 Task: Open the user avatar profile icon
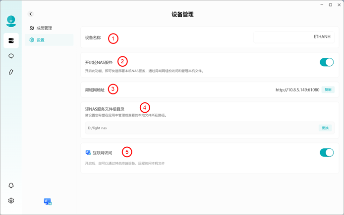tap(11, 21)
